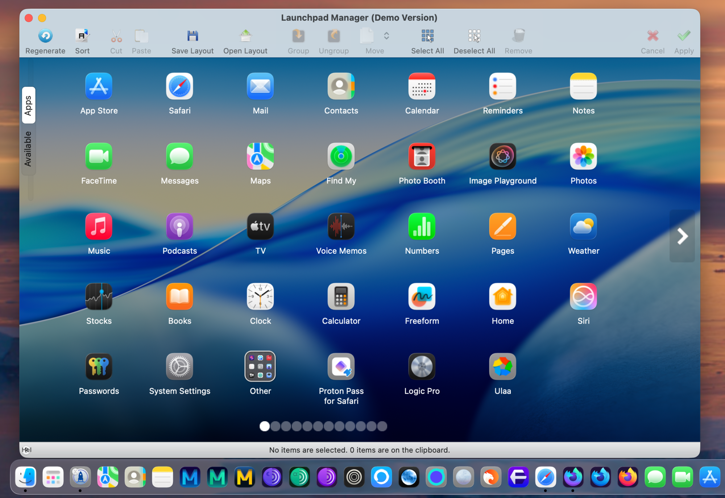Click the Remove trash icon
The image size is (725, 498).
518,36
